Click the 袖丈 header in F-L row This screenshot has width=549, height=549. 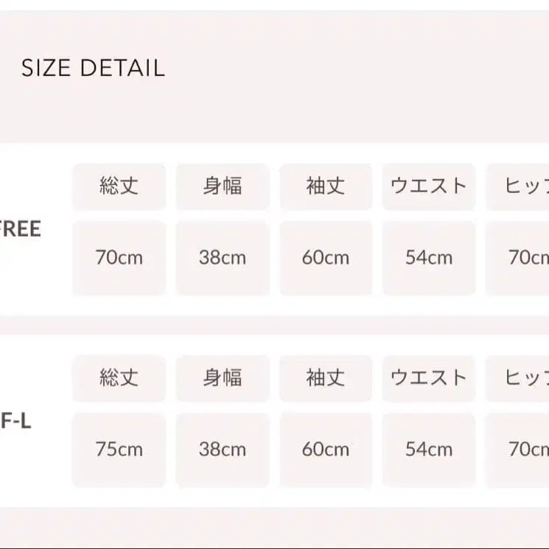pyautogui.click(x=325, y=378)
